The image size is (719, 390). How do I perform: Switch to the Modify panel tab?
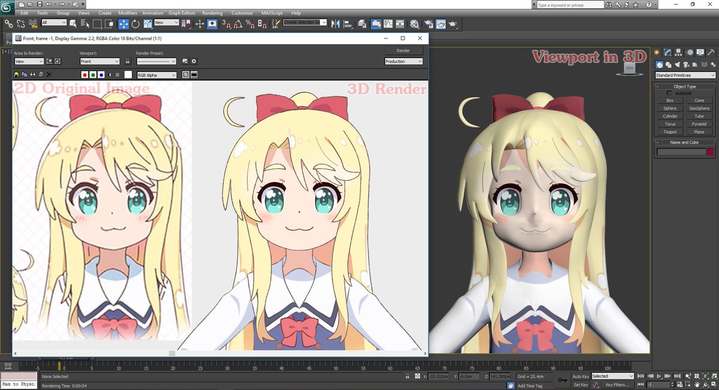(667, 52)
